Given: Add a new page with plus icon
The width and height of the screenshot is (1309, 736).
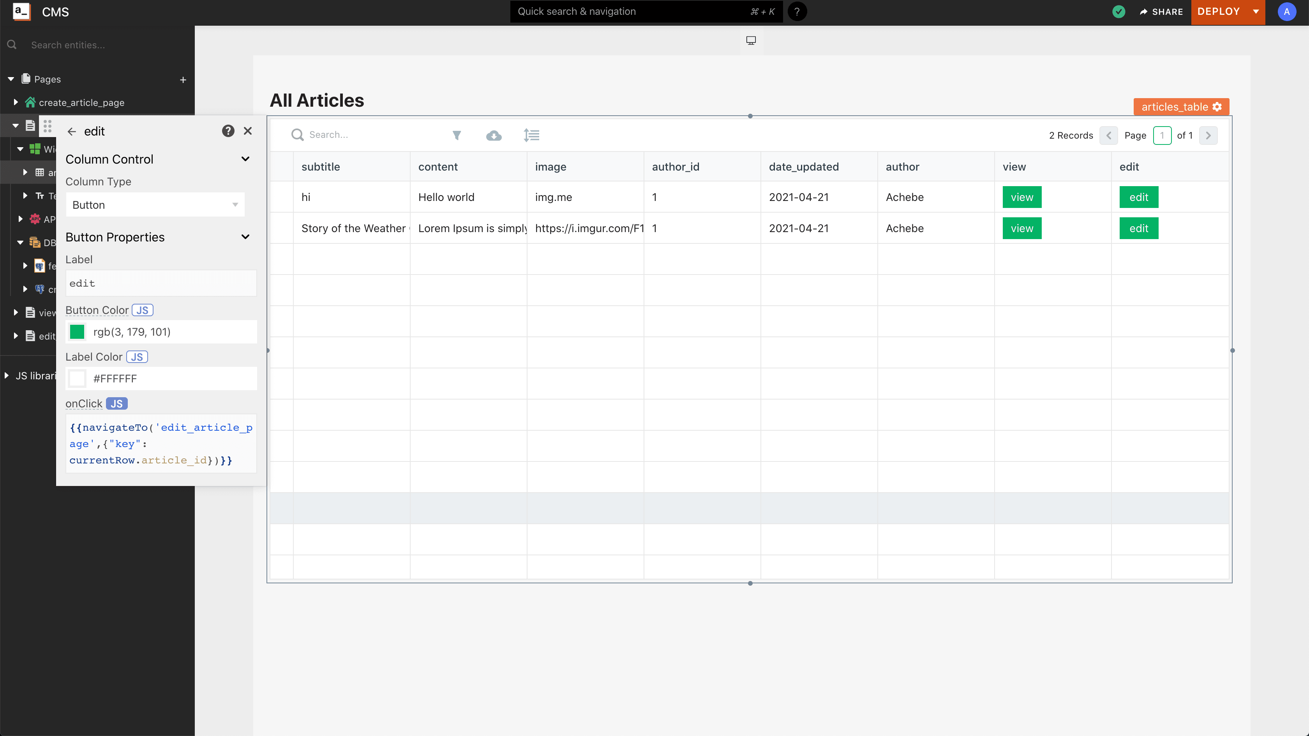Looking at the screenshot, I should pyautogui.click(x=183, y=80).
